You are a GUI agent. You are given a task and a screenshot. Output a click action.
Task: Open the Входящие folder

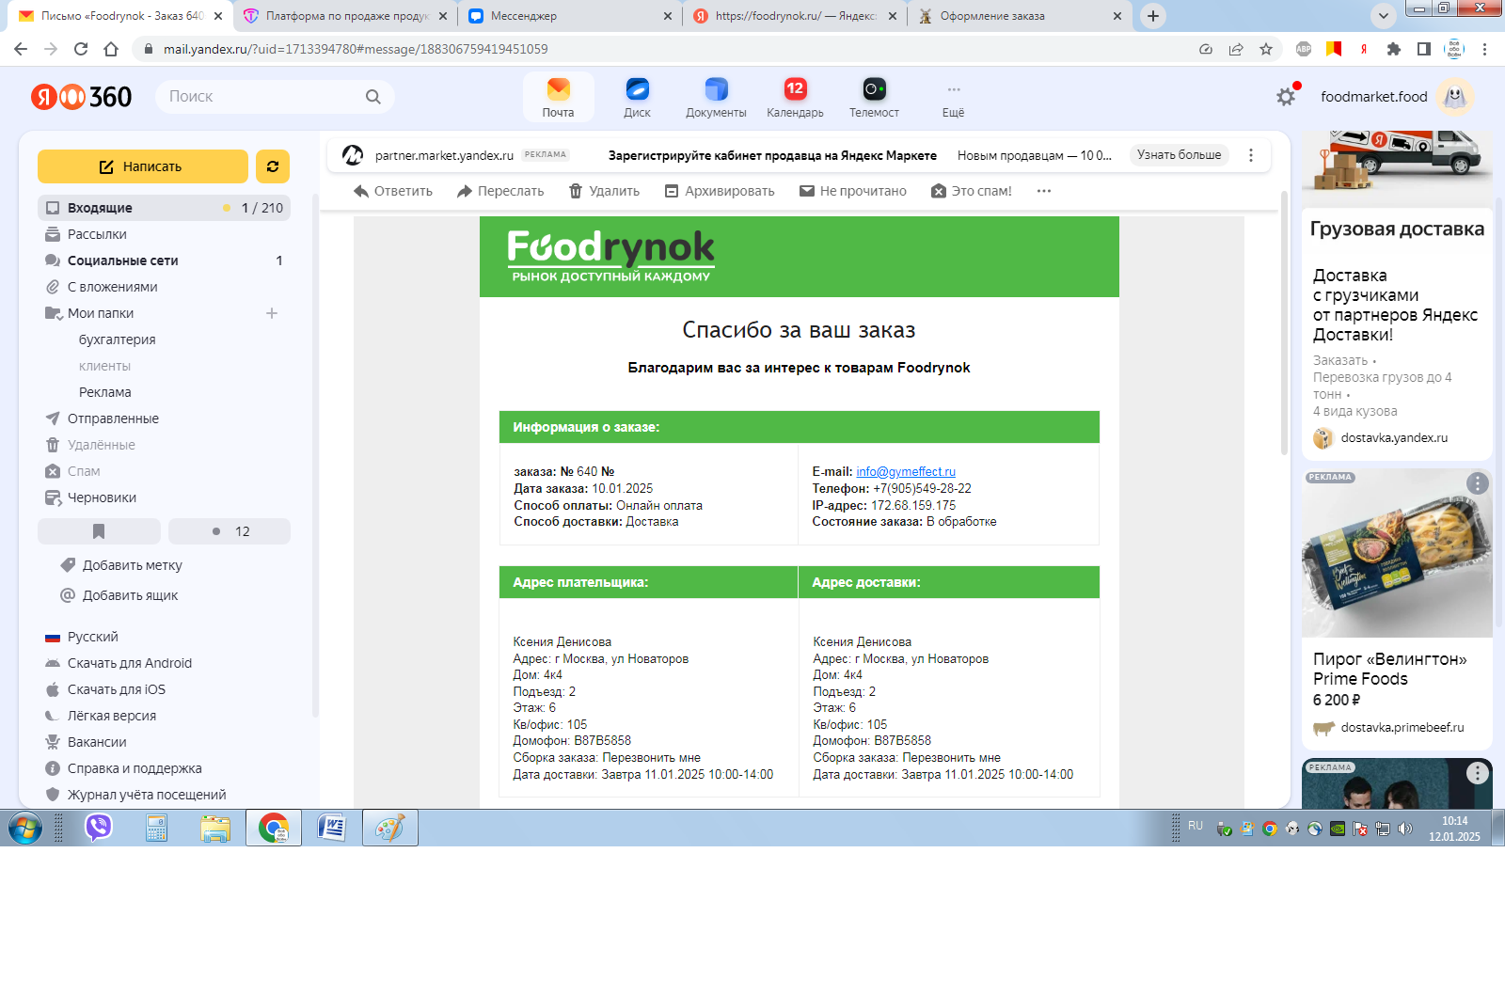point(164,208)
